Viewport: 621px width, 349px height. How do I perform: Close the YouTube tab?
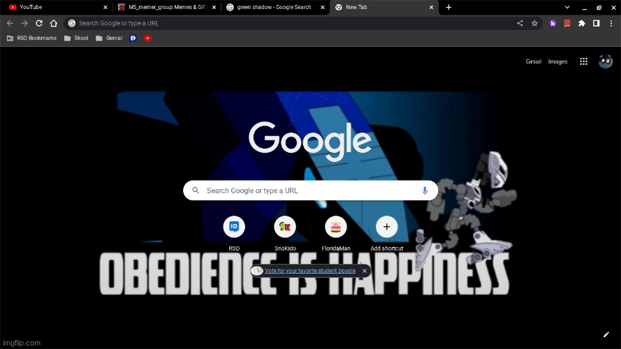(105, 7)
